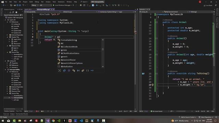The height and width of the screenshot is (123, 219).
Task: Collapse the main function code block
Action: [x=38, y=31]
